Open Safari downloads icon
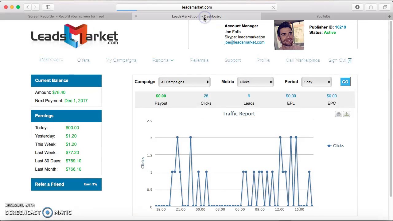The width and height of the screenshot is (393, 221). [x=357, y=7]
